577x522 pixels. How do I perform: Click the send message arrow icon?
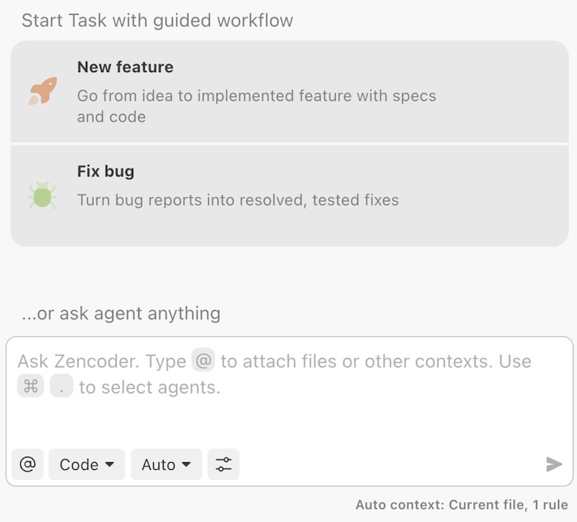pyautogui.click(x=554, y=464)
